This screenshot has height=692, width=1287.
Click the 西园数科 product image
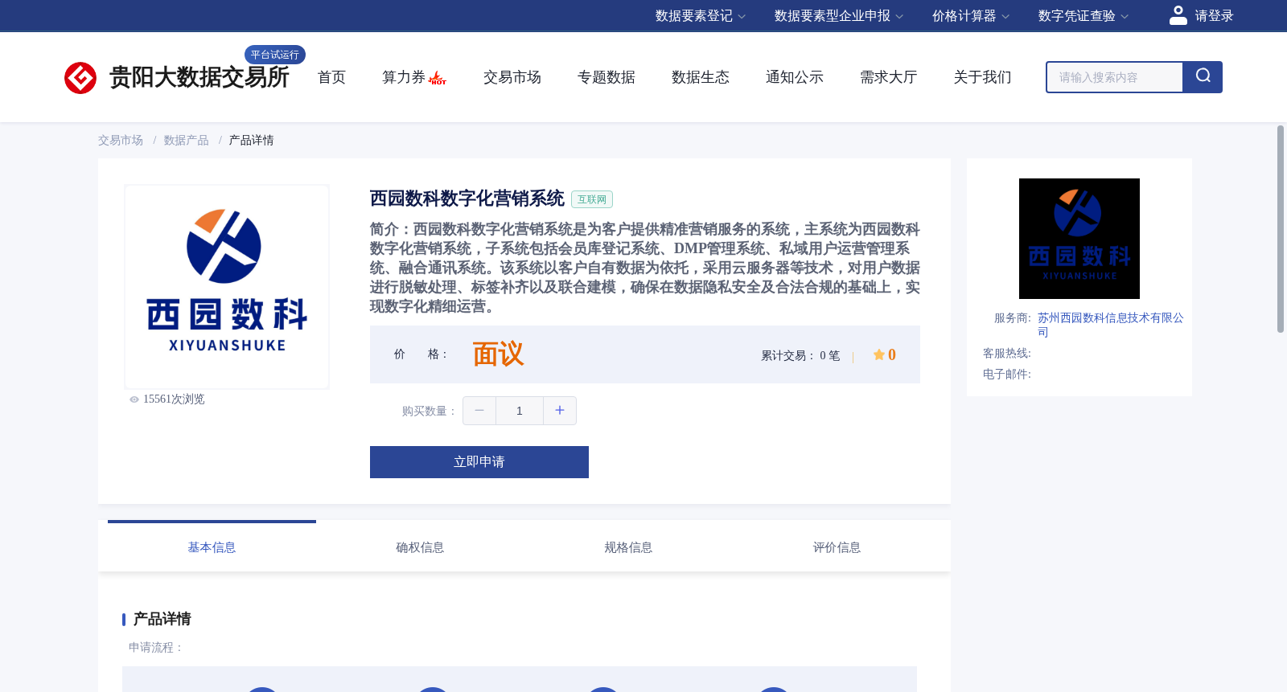(x=227, y=287)
